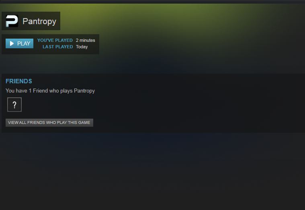
Task: Click 'Pantropy' in the friends sentence
Action: pyautogui.click(x=84, y=91)
